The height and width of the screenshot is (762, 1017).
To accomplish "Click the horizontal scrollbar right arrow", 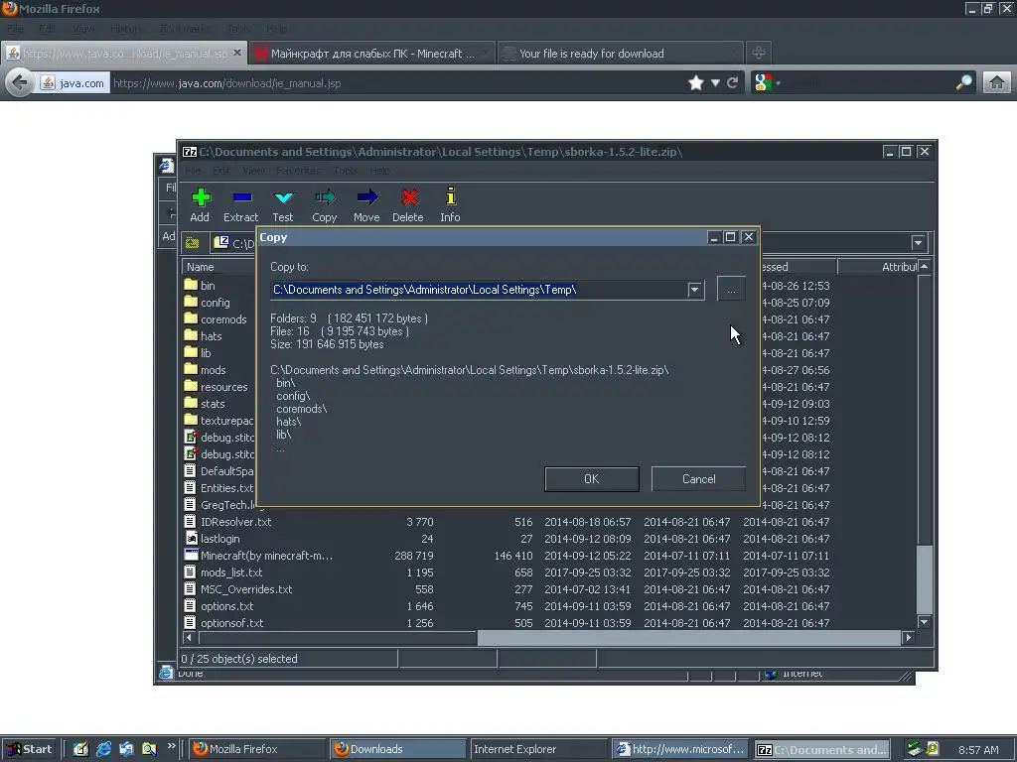I will 908,638.
